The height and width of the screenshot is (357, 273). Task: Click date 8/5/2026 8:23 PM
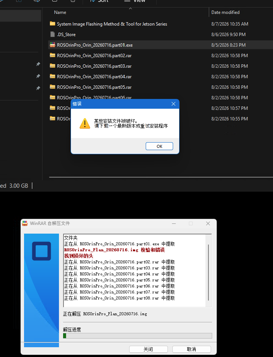tap(228, 45)
